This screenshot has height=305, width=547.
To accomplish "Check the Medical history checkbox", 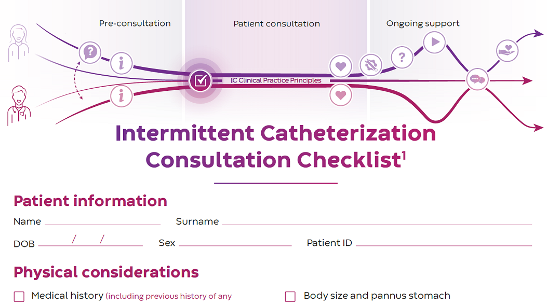I will 19,297.
